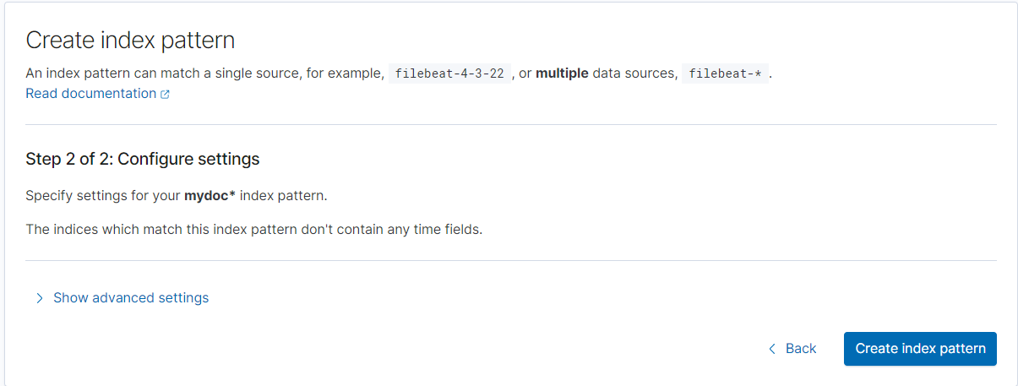Open the Read documentation link

point(97,94)
